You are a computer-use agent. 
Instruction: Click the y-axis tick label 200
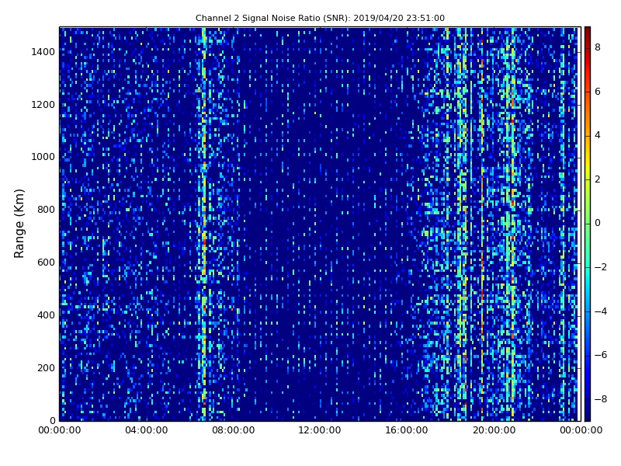(46, 367)
